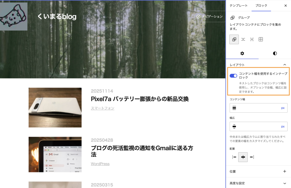Screen dimensions: 291x188
Task: Open the スマートフォン category link
Action: click(102, 108)
